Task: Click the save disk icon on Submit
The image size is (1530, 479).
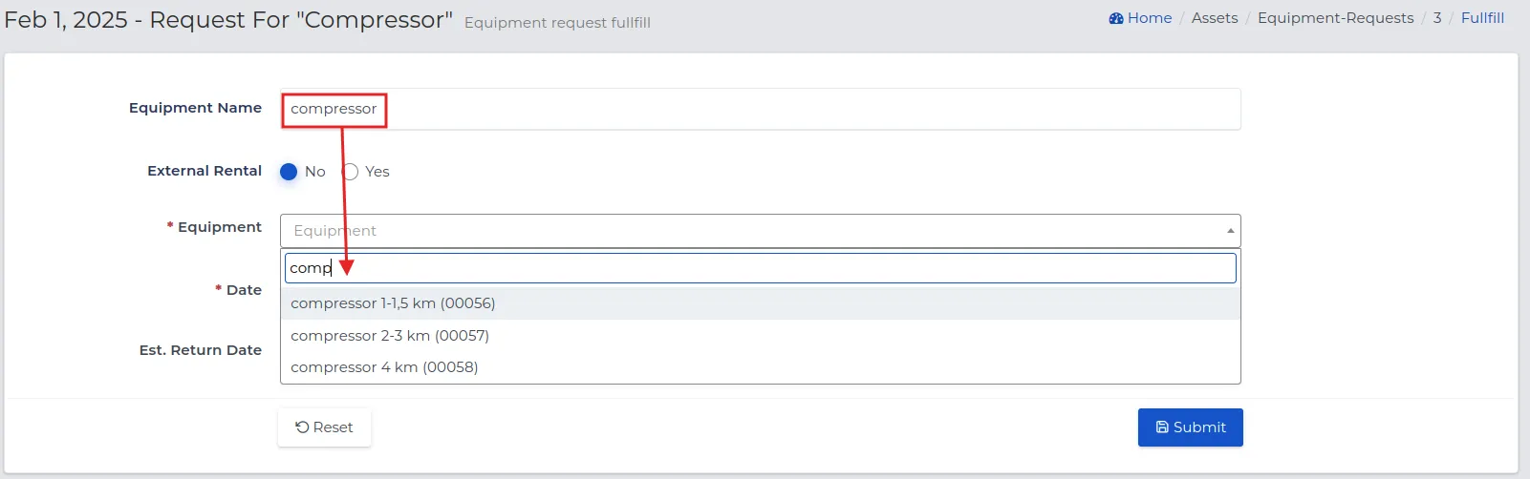Action: click(x=1162, y=427)
